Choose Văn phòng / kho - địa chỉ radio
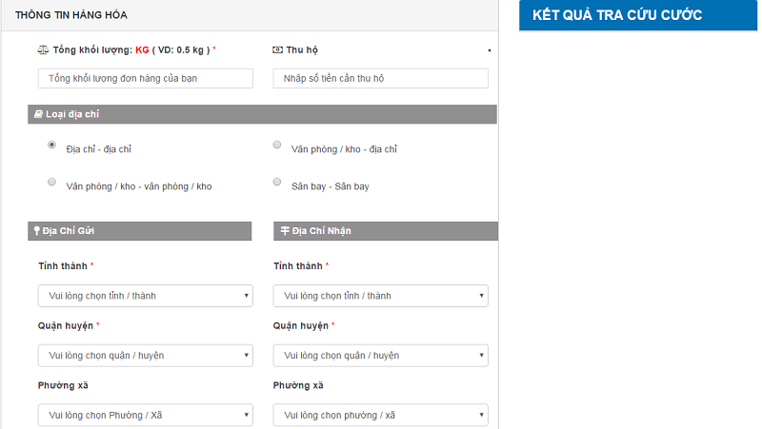The width and height of the screenshot is (762, 429). tap(277, 146)
